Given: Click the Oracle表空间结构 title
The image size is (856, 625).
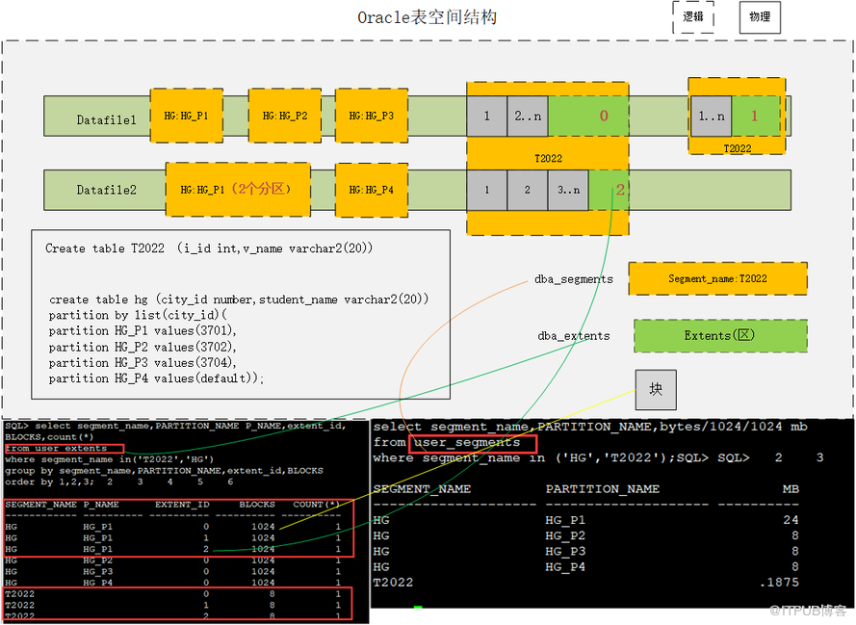Looking at the screenshot, I should (427, 17).
